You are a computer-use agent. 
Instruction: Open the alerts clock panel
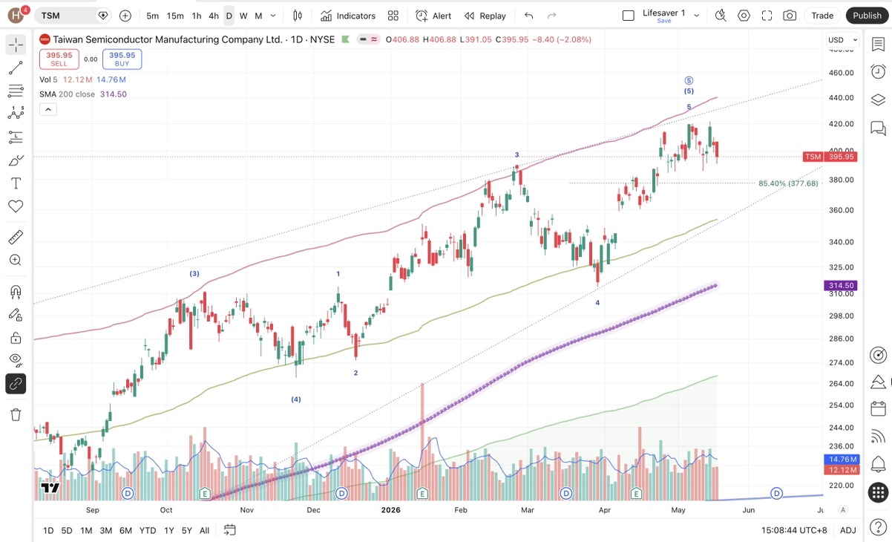coord(879,72)
